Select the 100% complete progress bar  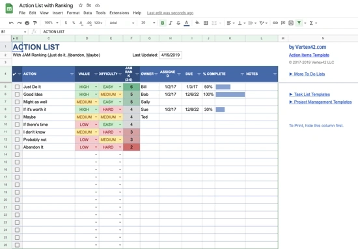[230, 95]
